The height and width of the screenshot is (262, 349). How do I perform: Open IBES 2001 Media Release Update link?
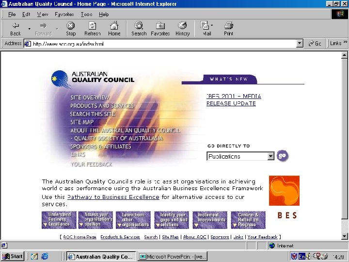tap(234, 100)
